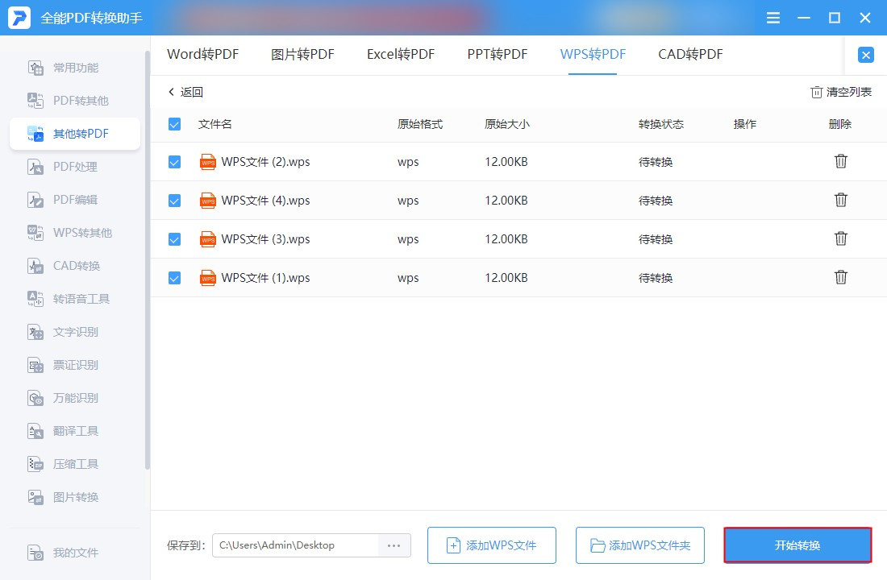Click the WPS file icon of WPS文件 (1).wps
Screen dimensions: 887x580
point(207,278)
